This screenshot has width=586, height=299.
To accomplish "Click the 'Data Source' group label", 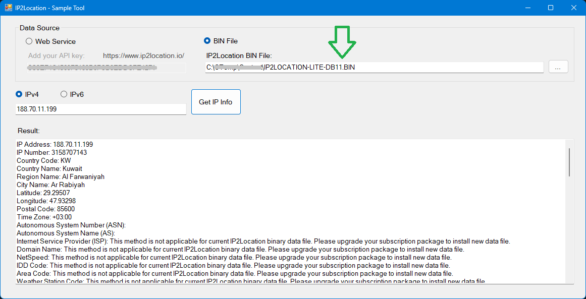I will click(39, 28).
